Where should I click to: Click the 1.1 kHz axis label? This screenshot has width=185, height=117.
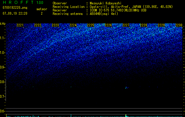tap(3, 38)
